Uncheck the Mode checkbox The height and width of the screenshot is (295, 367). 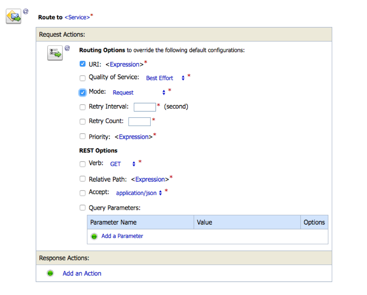82,93
